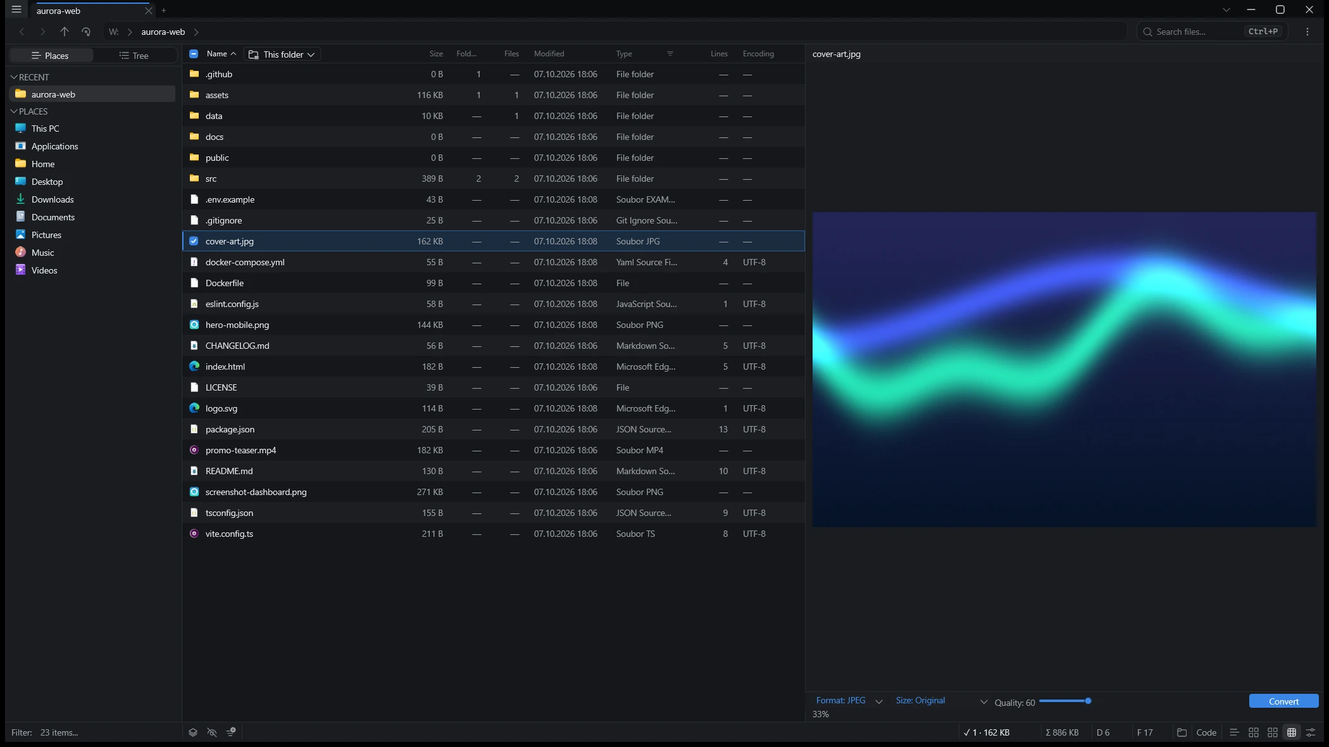Click the Convert button
Viewport: 1329px width, 747px height.
click(1283, 701)
